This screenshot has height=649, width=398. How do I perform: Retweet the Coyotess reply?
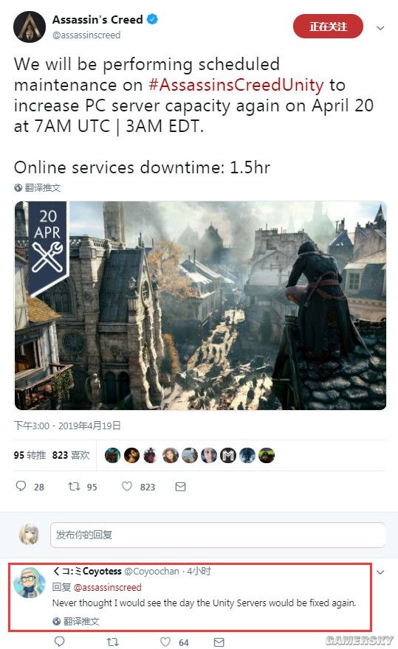[113, 642]
